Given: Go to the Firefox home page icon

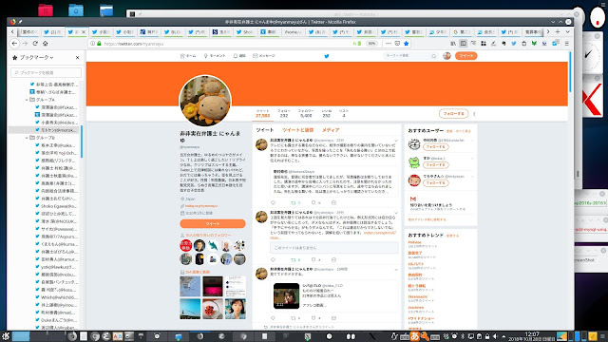Looking at the screenshot, I should pos(46,44).
